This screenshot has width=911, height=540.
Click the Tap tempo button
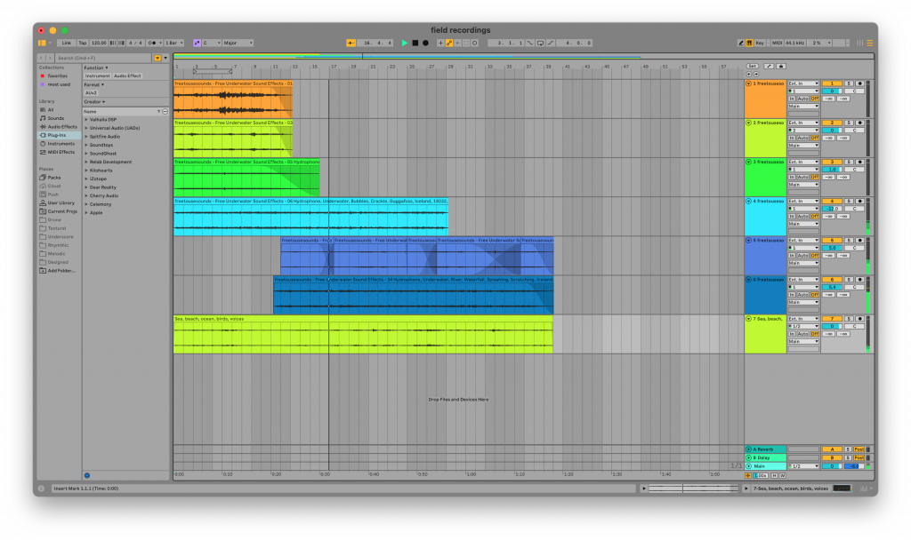point(82,43)
